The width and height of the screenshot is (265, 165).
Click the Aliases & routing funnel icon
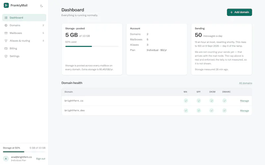tap(6, 41)
